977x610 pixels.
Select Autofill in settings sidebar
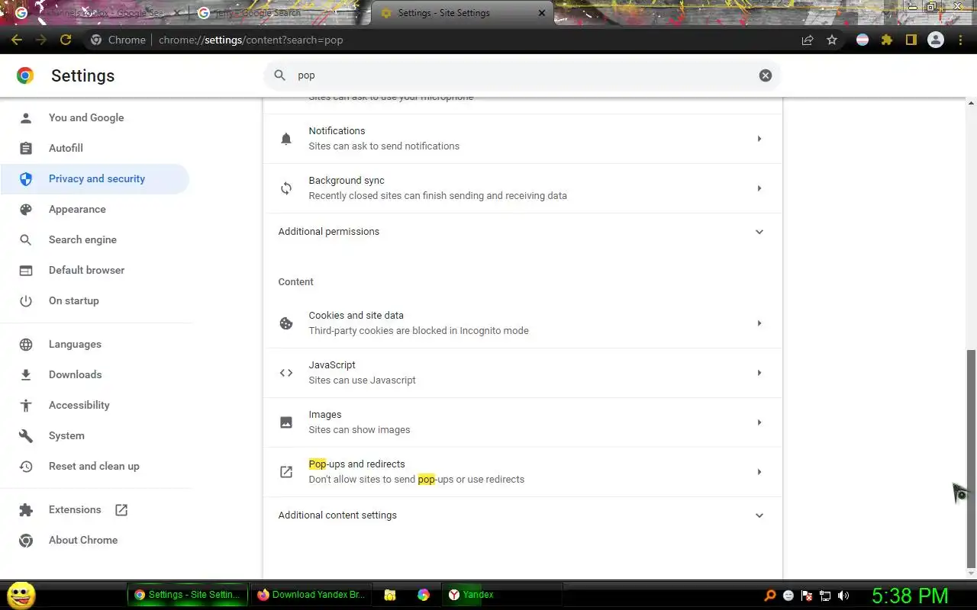[x=95, y=148]
